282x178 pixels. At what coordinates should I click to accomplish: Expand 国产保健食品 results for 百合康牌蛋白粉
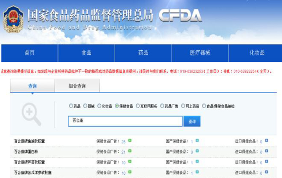[x=197, y=151]
